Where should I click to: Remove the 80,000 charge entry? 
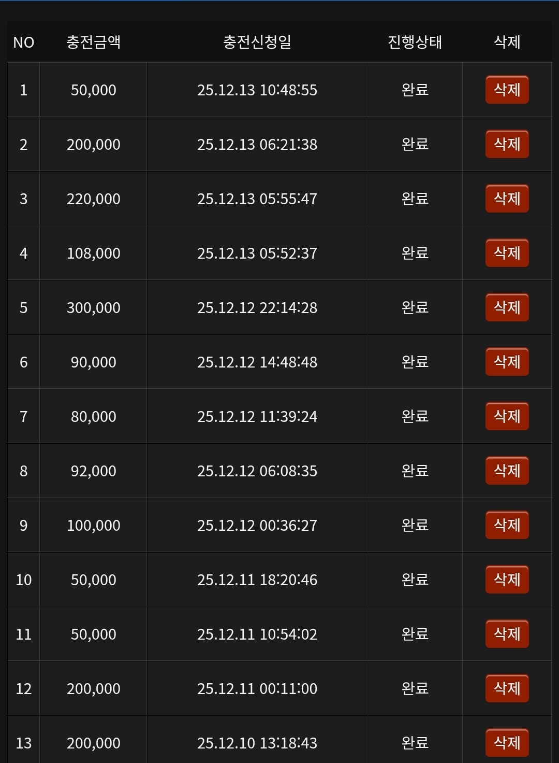pyautogui.click(x=507, y=416)
